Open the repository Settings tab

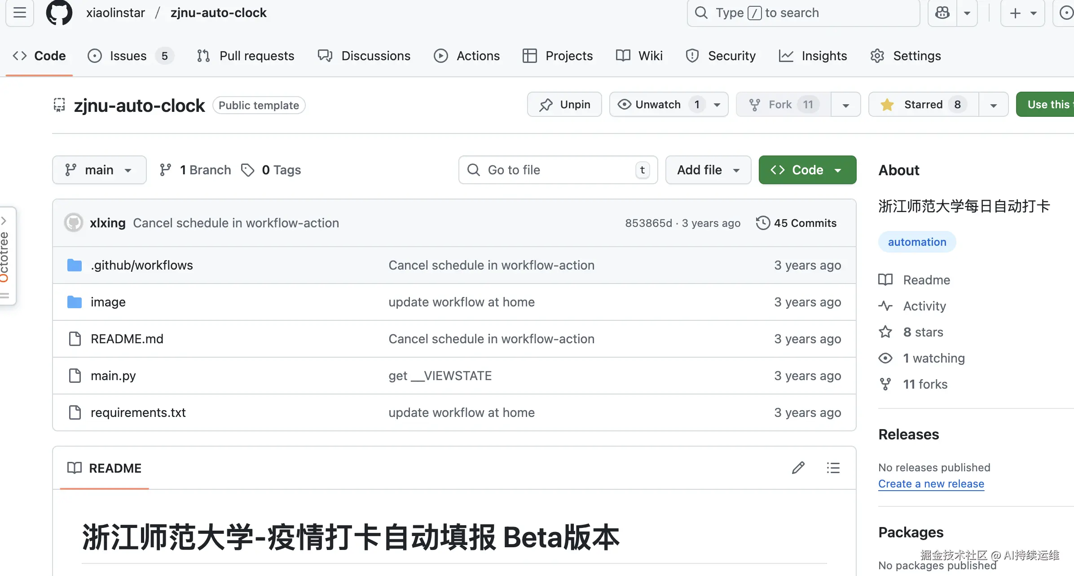pyautogui.click(x=906, y=56)
